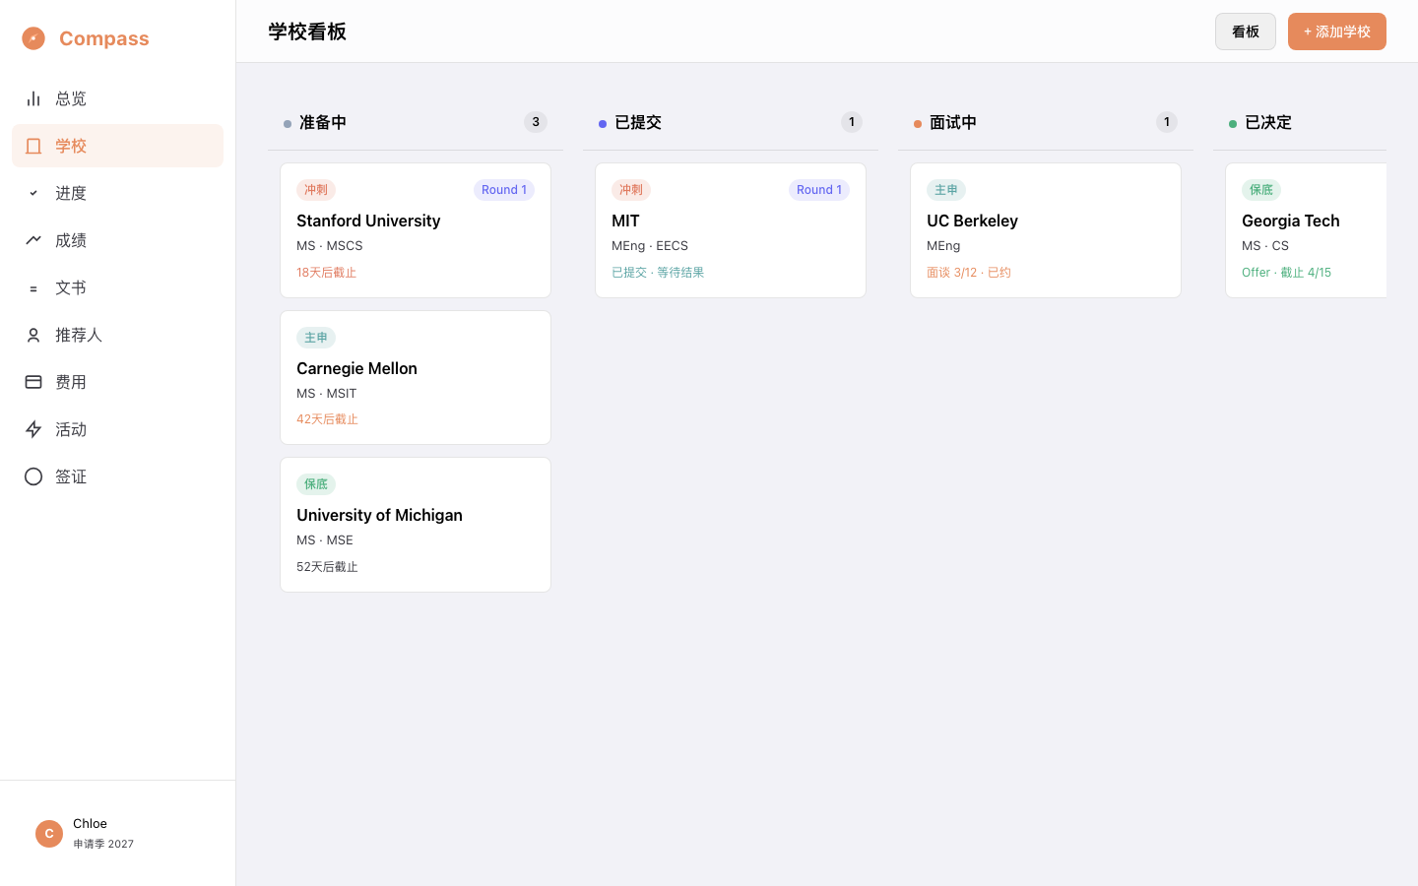Screen dimensions: 1418x886
Task: Click the 费用 card icon
Action: tap(33, 382)
